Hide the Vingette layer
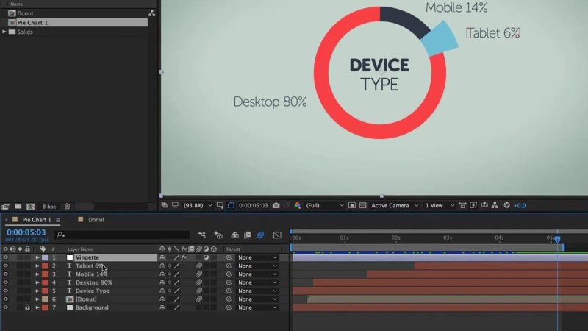 pyautogui.click(x=5, y=257)
